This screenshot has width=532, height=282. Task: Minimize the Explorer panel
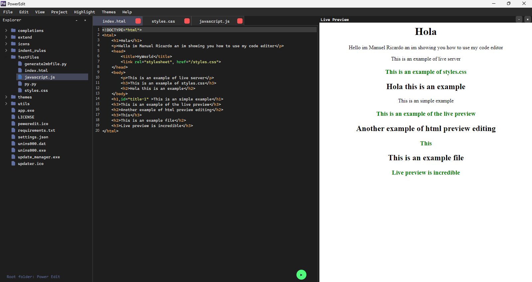[x=77, y=20]
